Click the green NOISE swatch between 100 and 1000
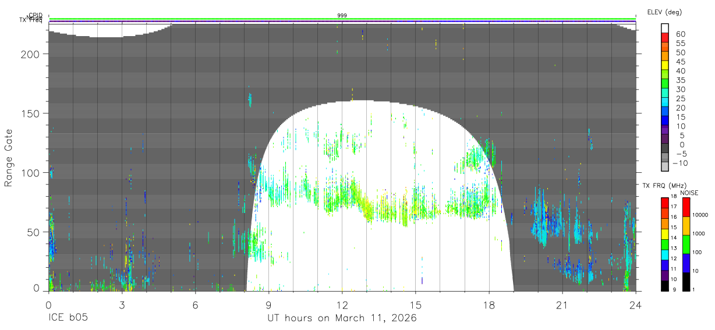The height and width of the screenshot is (330, 715). (x=685, y=244)
